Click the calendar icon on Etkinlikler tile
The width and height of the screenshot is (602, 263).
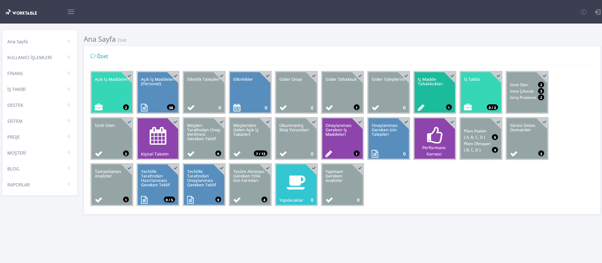coord(237,107)
